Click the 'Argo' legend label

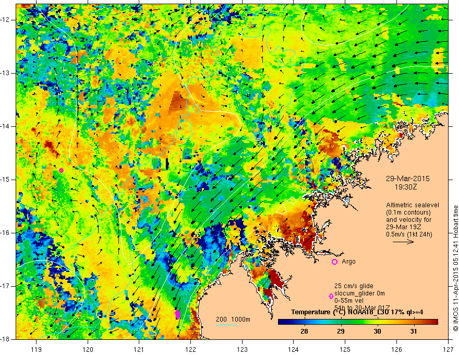point(348,262)
